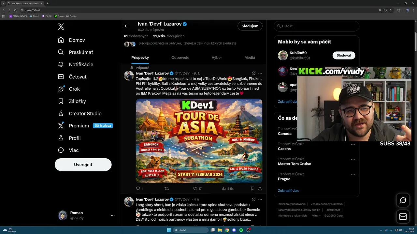Reload the page in Chrome
Image resolution: width=417 pixels, height=234 pixels.
pyautogui.click(x=15, y=10)
